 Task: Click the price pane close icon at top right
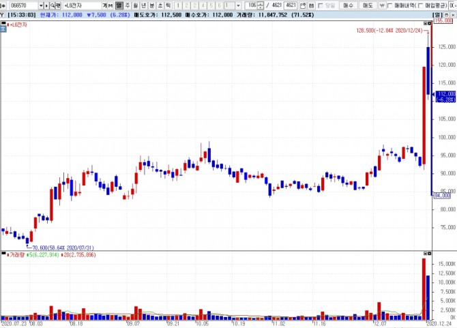tap(429, 23)
